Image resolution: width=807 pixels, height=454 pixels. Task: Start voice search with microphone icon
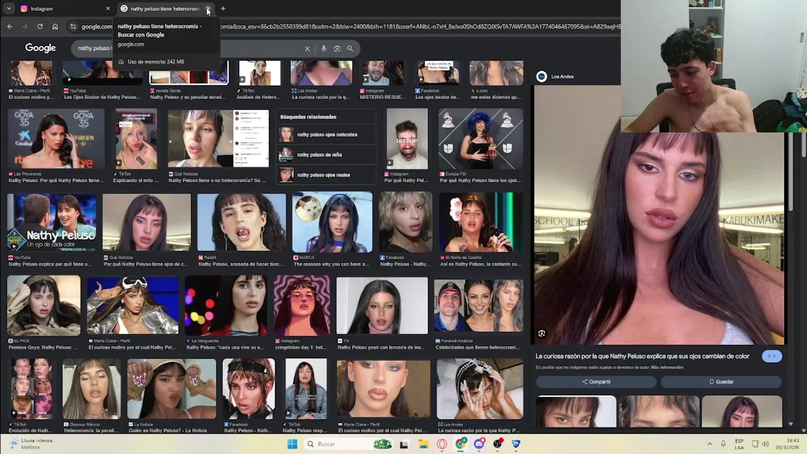point(323,49)
